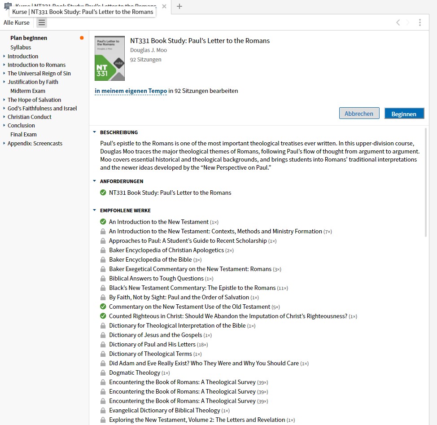Click green check for Counted Righteous in Christ
Image resolution: width=437 pixels, height=425 pixels.
103,316
